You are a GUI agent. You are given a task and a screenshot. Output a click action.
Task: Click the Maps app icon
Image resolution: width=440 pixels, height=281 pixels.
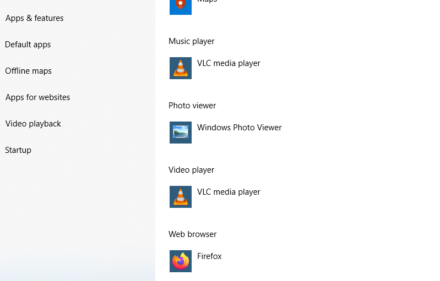point(181,7)
